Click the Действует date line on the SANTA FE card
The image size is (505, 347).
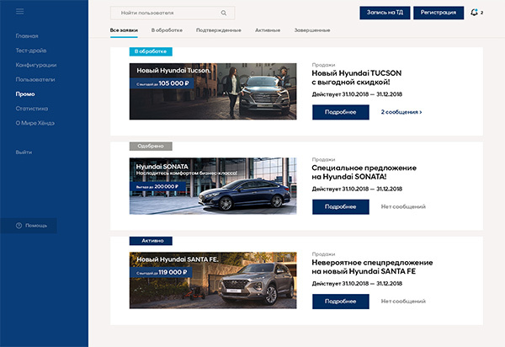point(357,284)
